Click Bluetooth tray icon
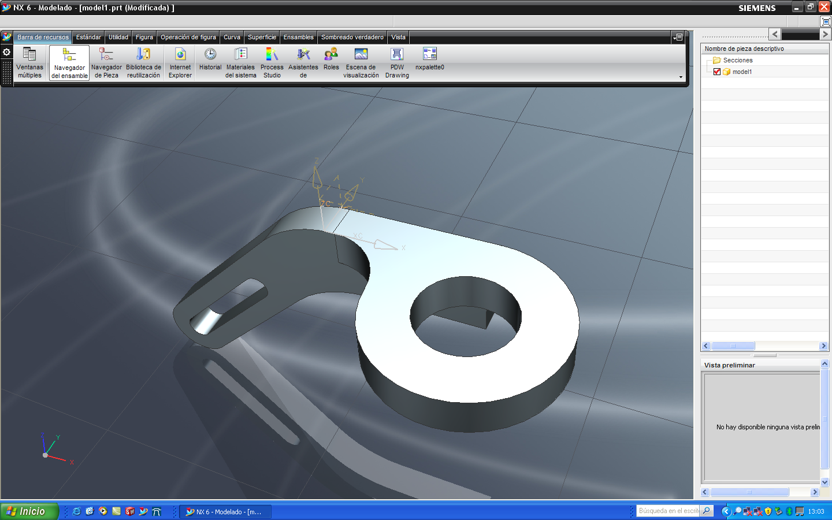This screenshot has width=832, height=520. (x=789, y=511)
